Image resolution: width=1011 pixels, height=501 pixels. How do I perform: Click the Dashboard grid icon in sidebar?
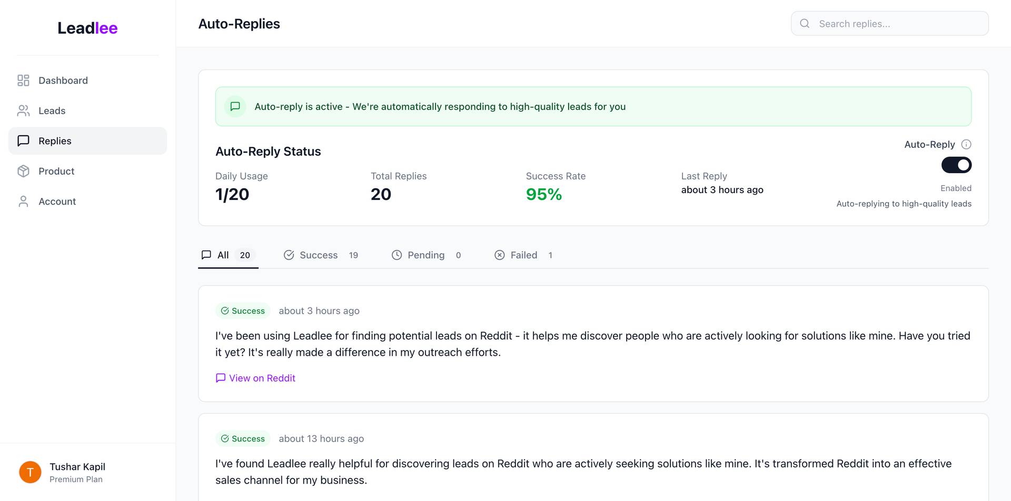pyautogui.click(x=23, y=81)
